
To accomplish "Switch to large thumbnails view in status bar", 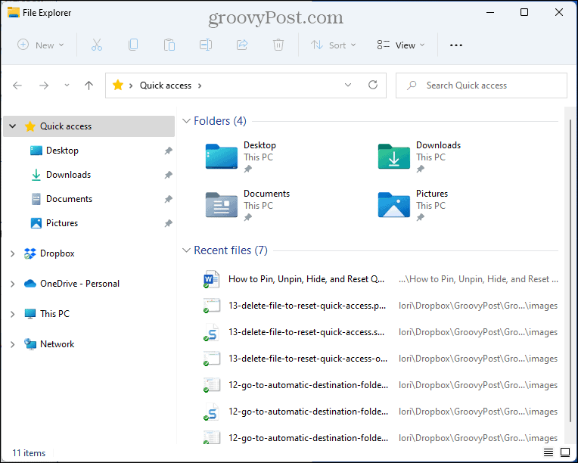I will 565,452.
